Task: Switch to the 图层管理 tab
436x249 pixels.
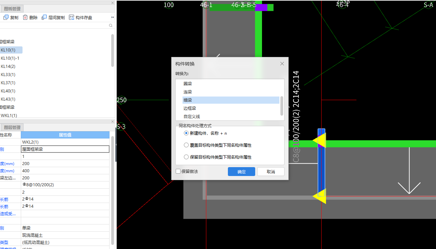Action: [x=12, y=128]
